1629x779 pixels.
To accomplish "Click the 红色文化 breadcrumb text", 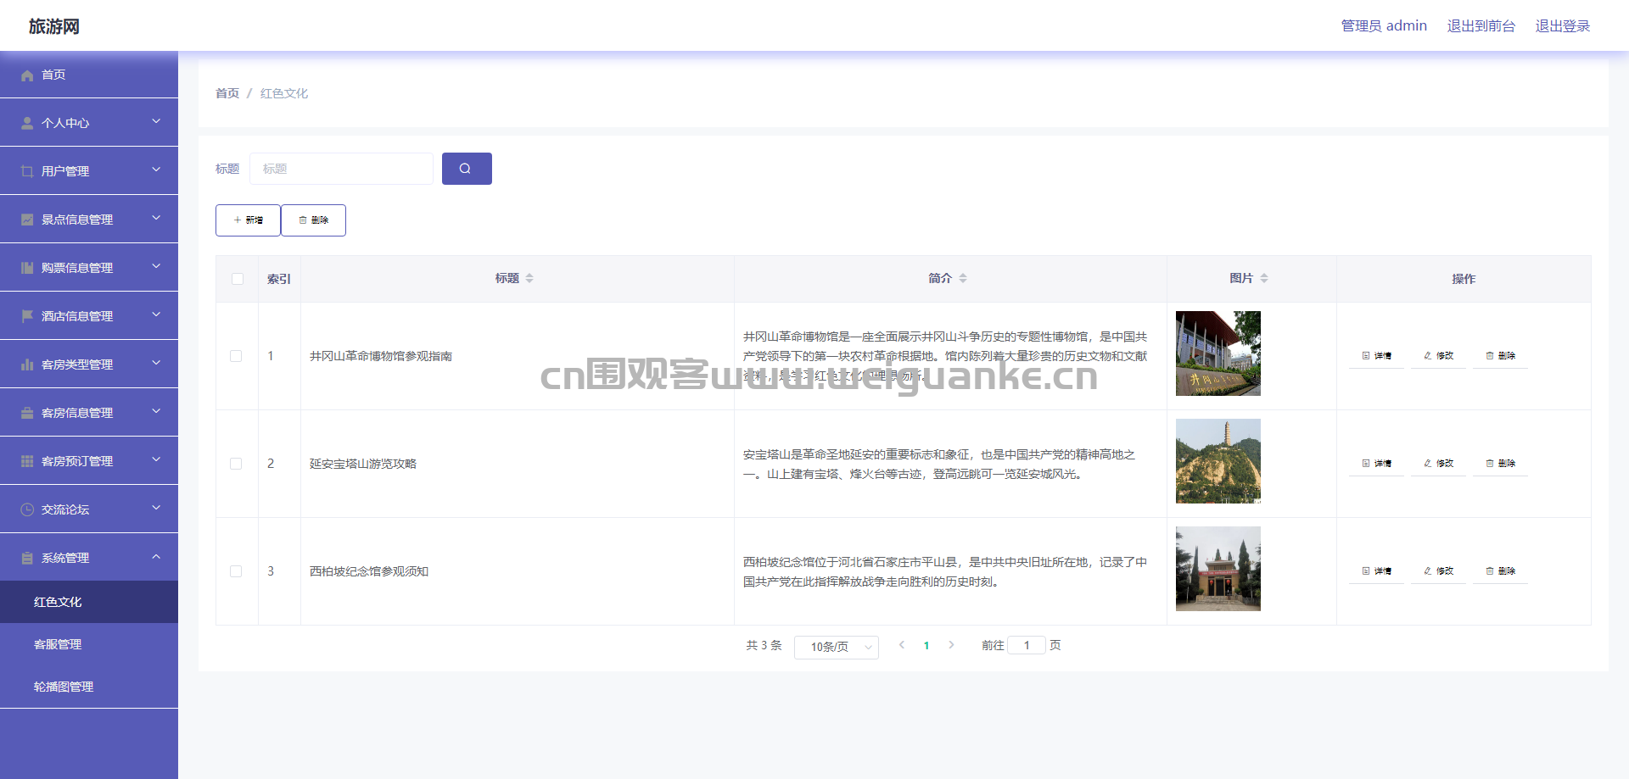I will (x=284, y=93).
